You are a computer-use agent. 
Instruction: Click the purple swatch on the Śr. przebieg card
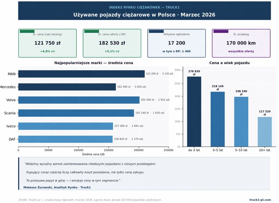pyautogui.click(x=221, y=31)
